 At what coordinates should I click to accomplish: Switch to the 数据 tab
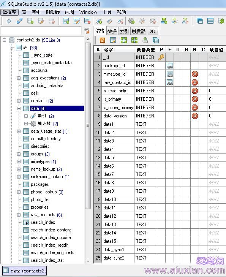point(112,31)
